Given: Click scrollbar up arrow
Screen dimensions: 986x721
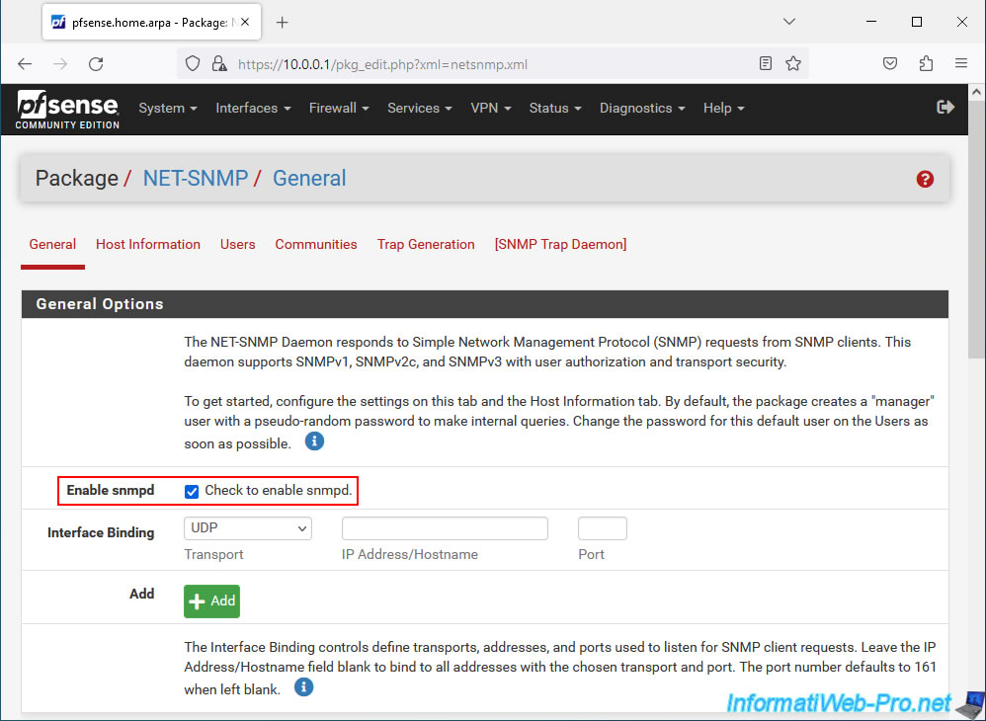Looking at the screenshot, I should pyautogui.click(x=976, y=93).
